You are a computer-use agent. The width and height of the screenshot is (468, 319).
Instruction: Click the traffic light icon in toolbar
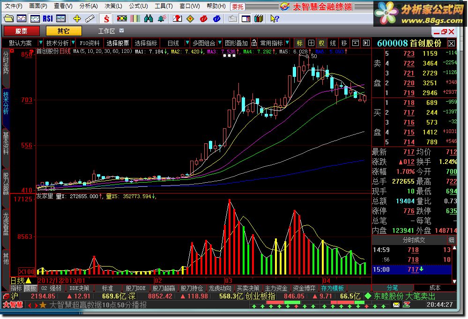[x=122, y=18]
